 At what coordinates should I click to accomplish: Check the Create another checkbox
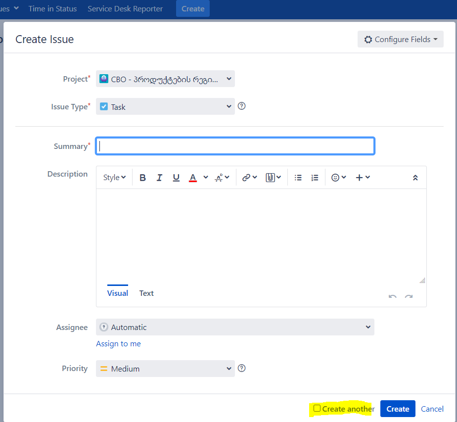pos(317,408)
